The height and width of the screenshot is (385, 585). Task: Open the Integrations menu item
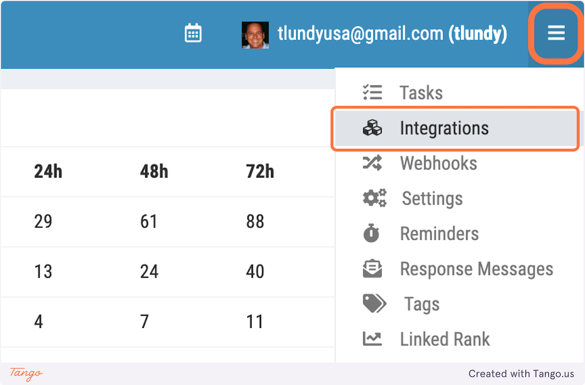tap(444, 128)
